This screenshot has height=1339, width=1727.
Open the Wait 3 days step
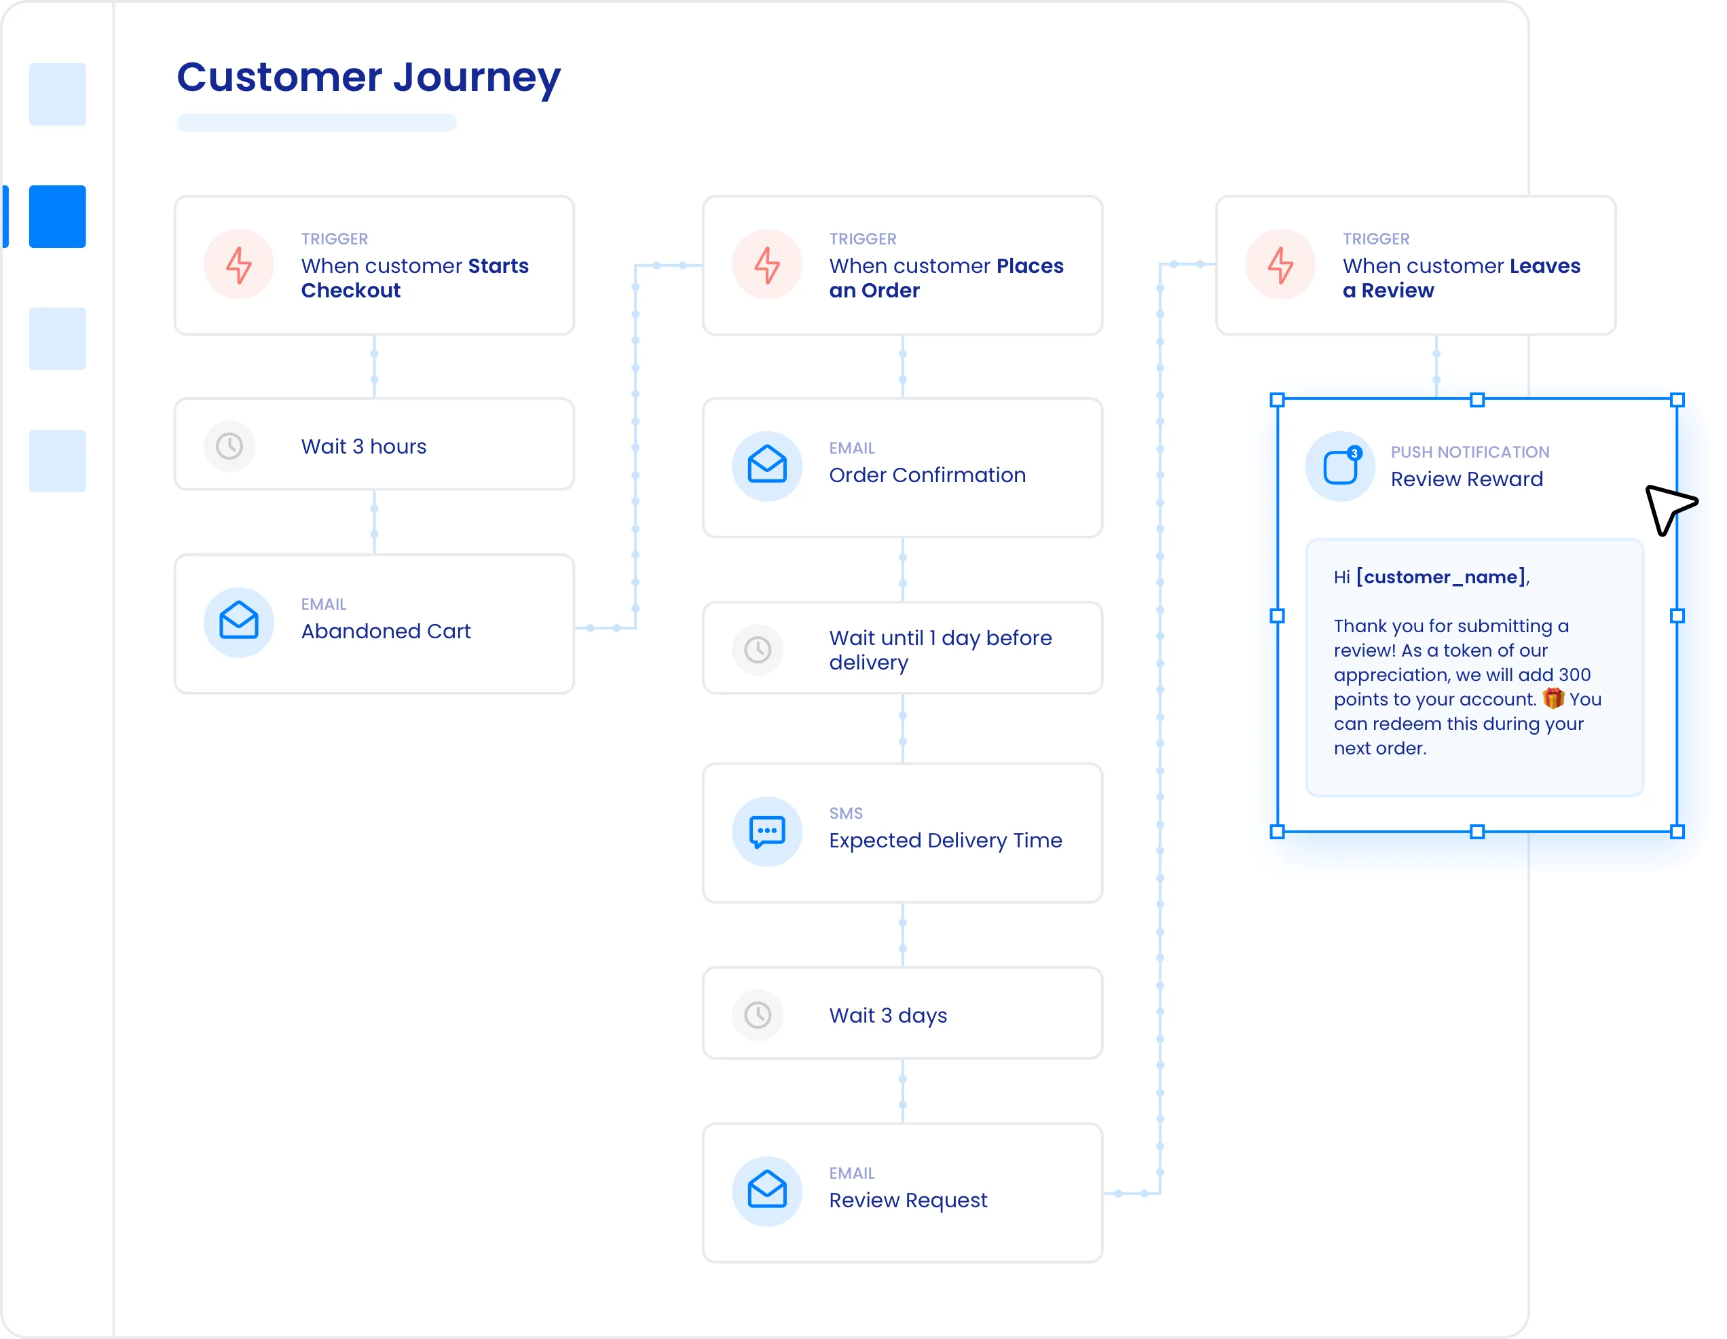pyautogui.click(x=902, y=1013)
